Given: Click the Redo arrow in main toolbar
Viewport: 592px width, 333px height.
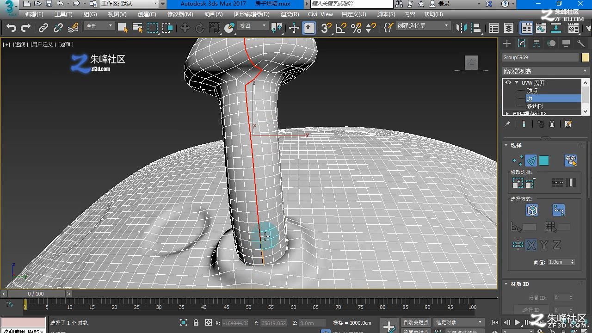Looking at the screenshot, I should (26, 28).
